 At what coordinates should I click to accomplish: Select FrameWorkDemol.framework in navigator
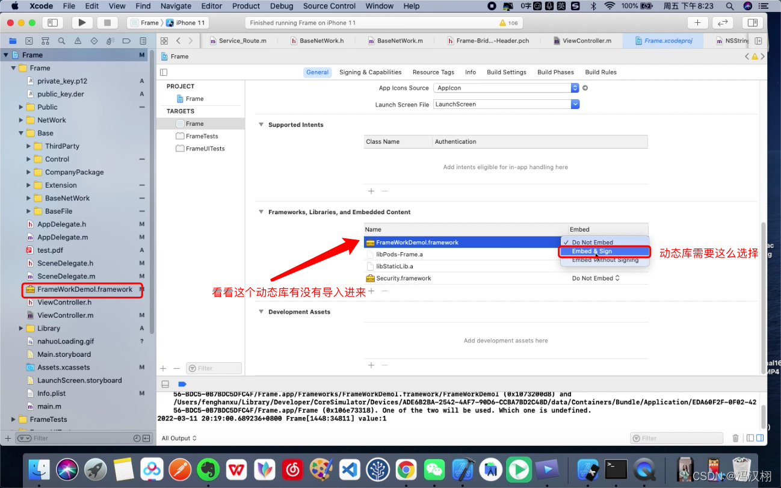coord(84,289)
